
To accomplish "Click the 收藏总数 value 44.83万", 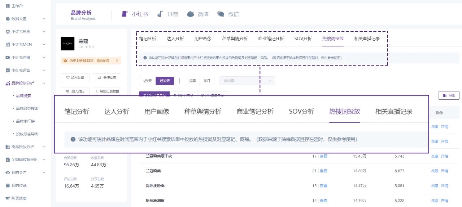I will 99,165.
